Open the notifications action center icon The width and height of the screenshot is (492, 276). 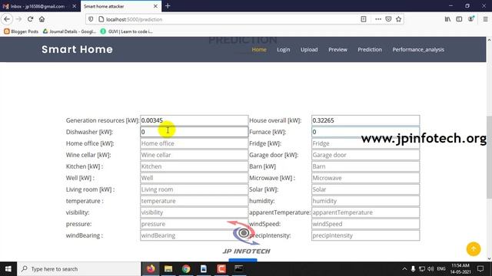(x=480, y=269)
